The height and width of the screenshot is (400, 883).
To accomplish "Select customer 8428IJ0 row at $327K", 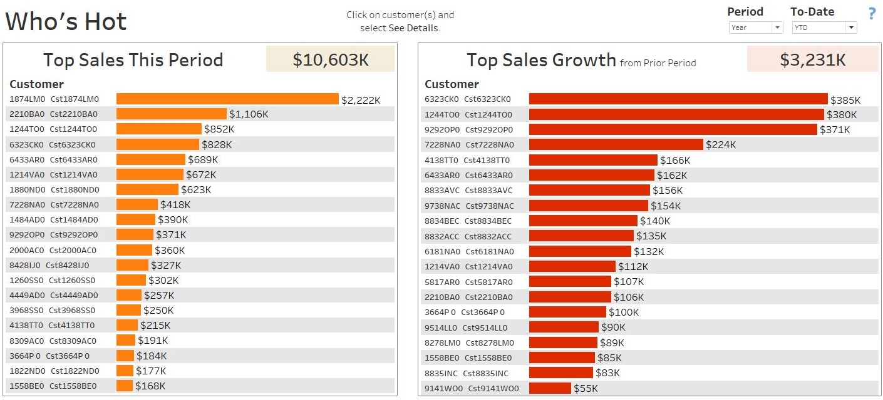I will point(200,265).
